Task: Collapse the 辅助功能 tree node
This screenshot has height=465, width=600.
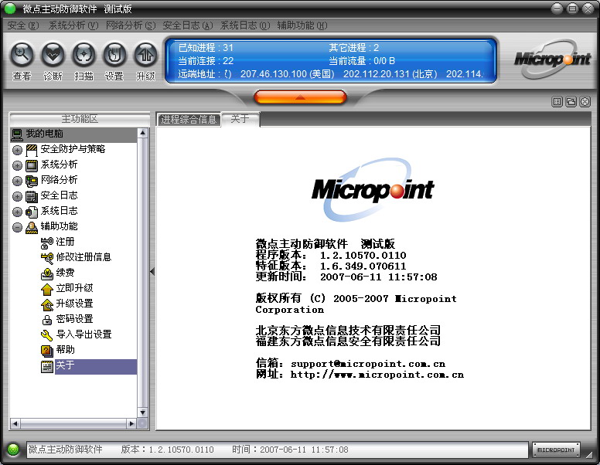Action: (17, 228)
